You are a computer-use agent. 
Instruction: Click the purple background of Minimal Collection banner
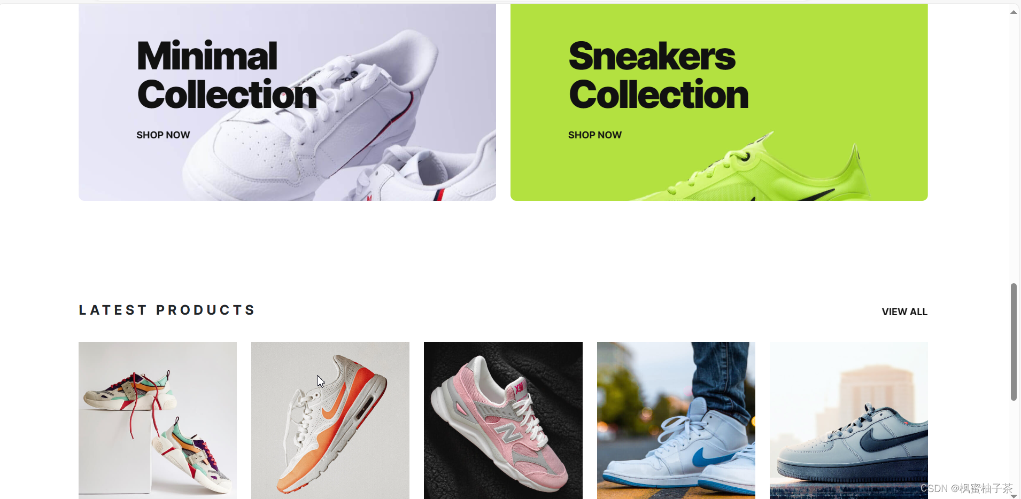click(107, 171)
